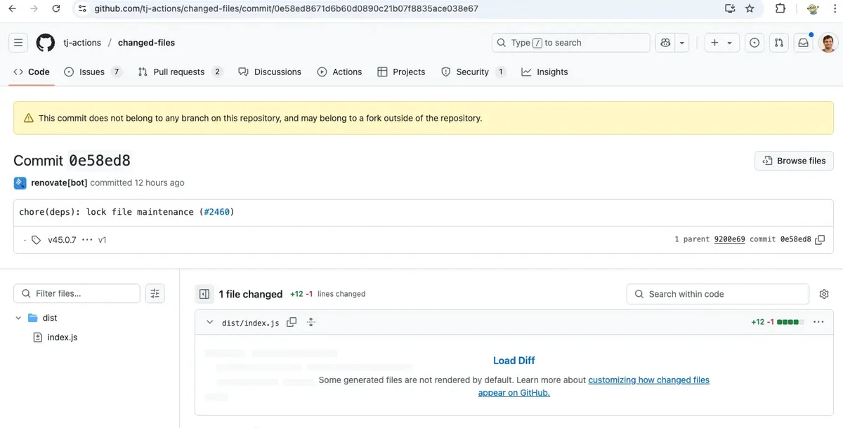Open the Security tab
The image size is (843, 428).
(x=465, y=72)
